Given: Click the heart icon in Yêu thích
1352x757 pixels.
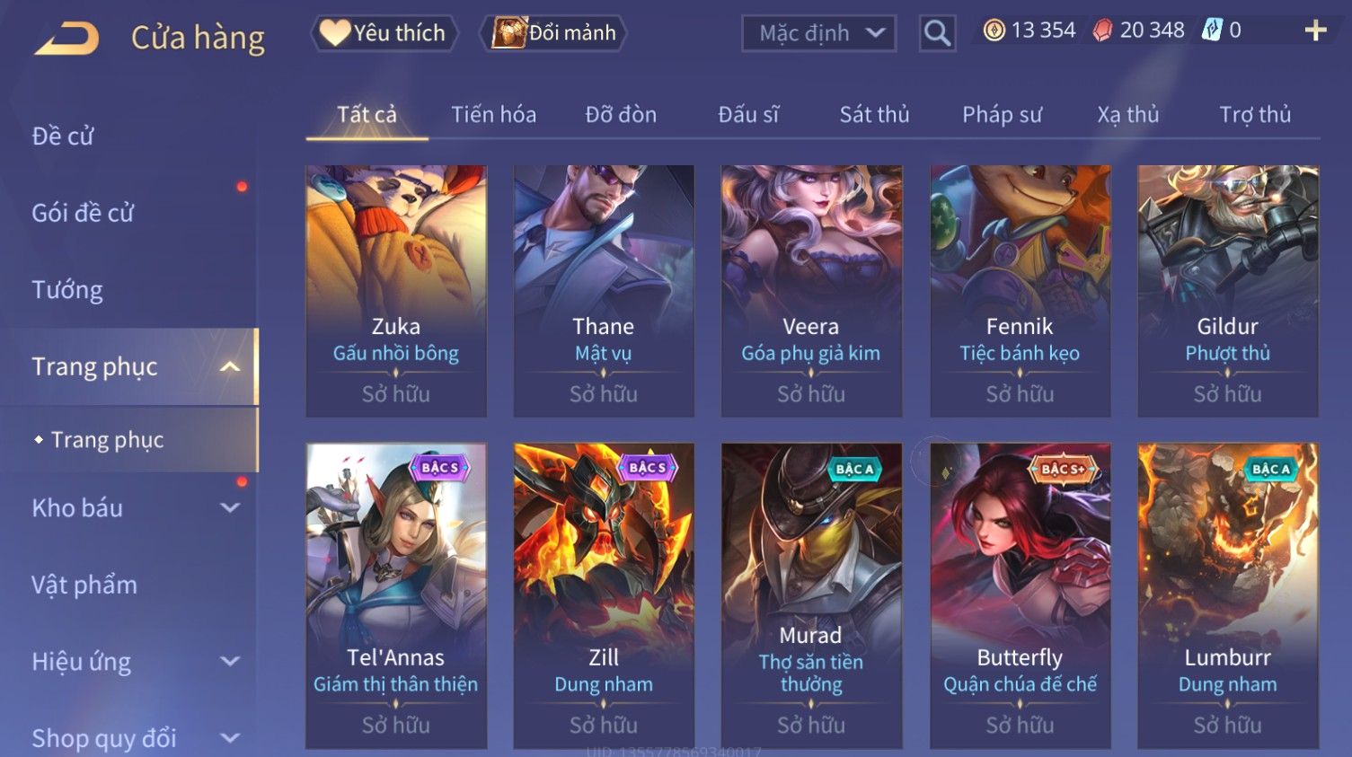Looking at the screenshot, I should coord(334,33).
